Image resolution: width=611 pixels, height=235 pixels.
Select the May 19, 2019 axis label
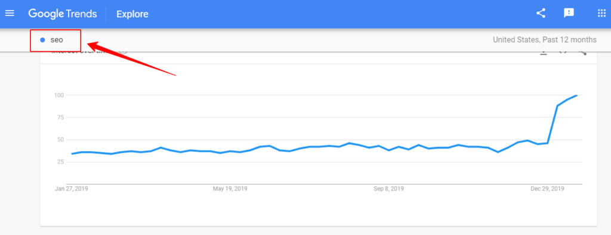[x=230, y=189]
